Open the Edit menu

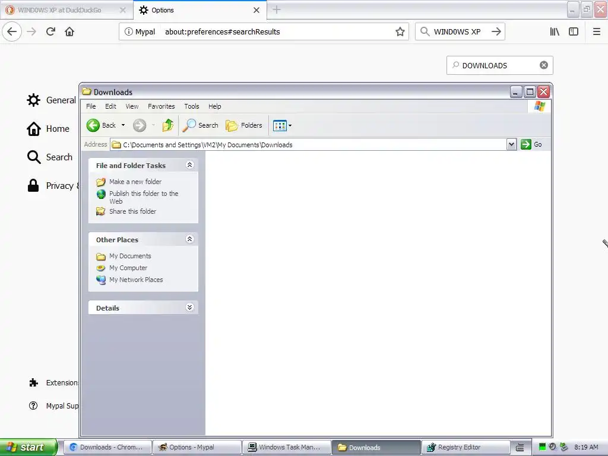coord(110,106)
